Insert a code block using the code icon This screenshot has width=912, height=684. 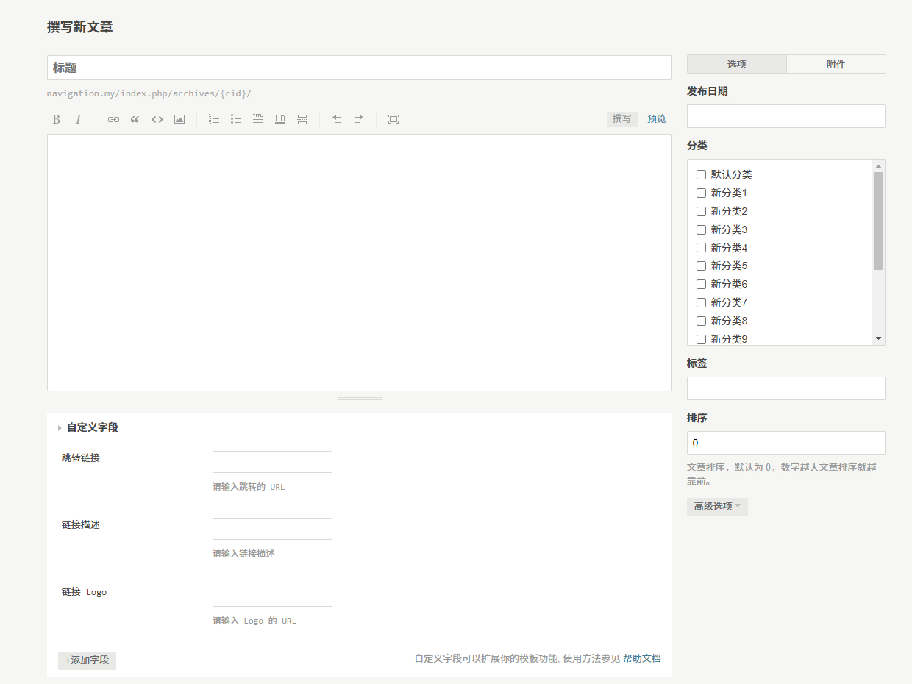(157, 119)
